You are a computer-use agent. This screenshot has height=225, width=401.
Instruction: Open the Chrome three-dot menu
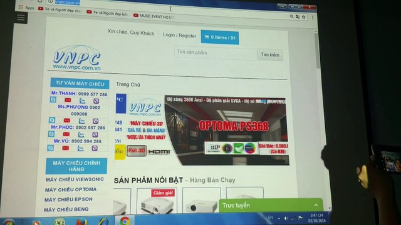[x=313, y=17]
